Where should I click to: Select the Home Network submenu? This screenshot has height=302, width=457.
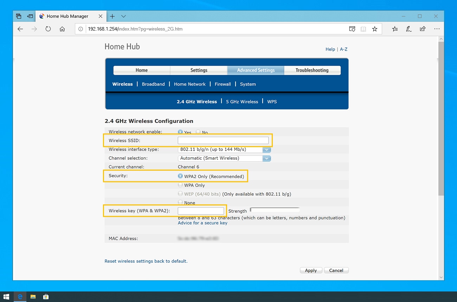(x=190, y=84)
